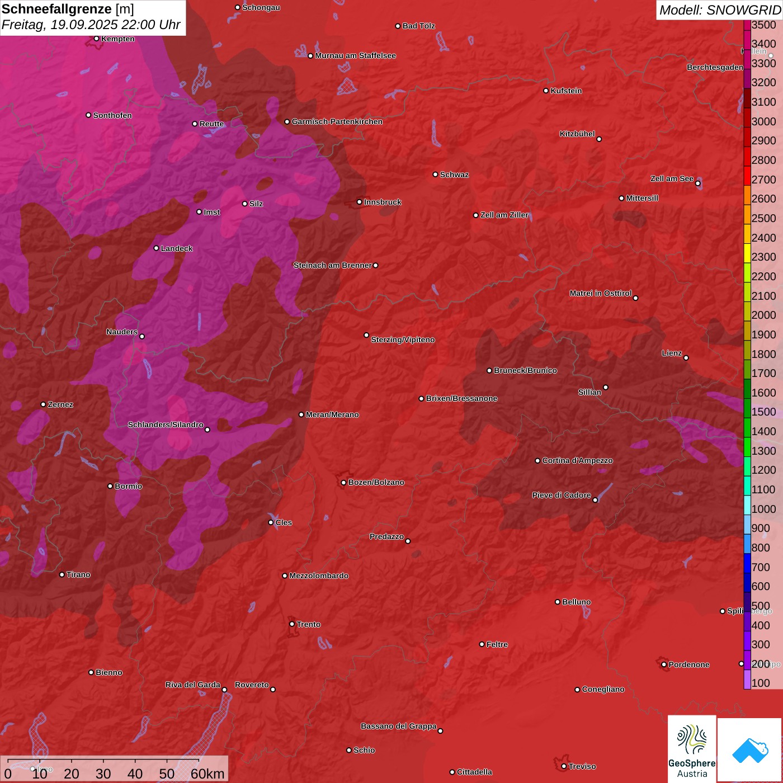Click the date 'Freitag, 19.09.2025 22:00 Uhr'
The width and height of the screenshot is (783, 783).
91,25
